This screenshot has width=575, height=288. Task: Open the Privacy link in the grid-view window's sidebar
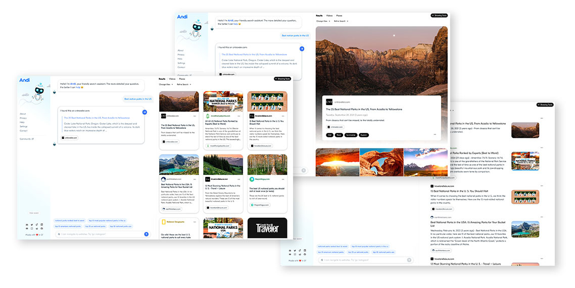click(x=23, y=118)
